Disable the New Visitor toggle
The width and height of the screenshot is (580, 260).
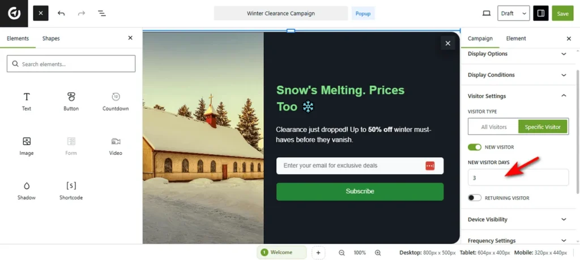coord(475,147)
